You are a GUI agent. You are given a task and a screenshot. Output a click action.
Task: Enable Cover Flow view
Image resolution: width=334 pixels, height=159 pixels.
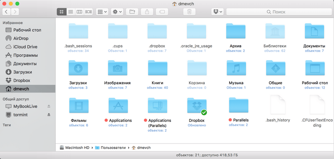[x=89, y=12]
